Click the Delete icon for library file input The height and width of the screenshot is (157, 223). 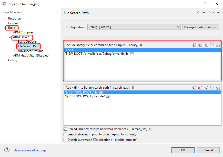[x=200, y=45]
